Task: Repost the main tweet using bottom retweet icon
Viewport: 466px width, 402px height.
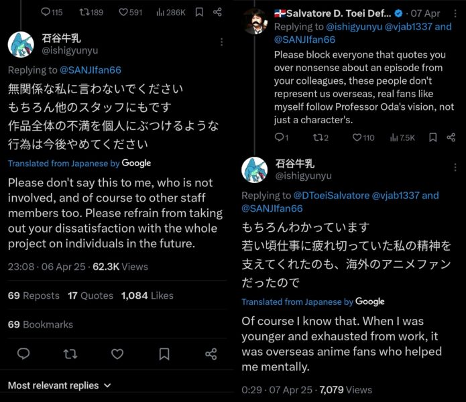Action: point(70,354)
